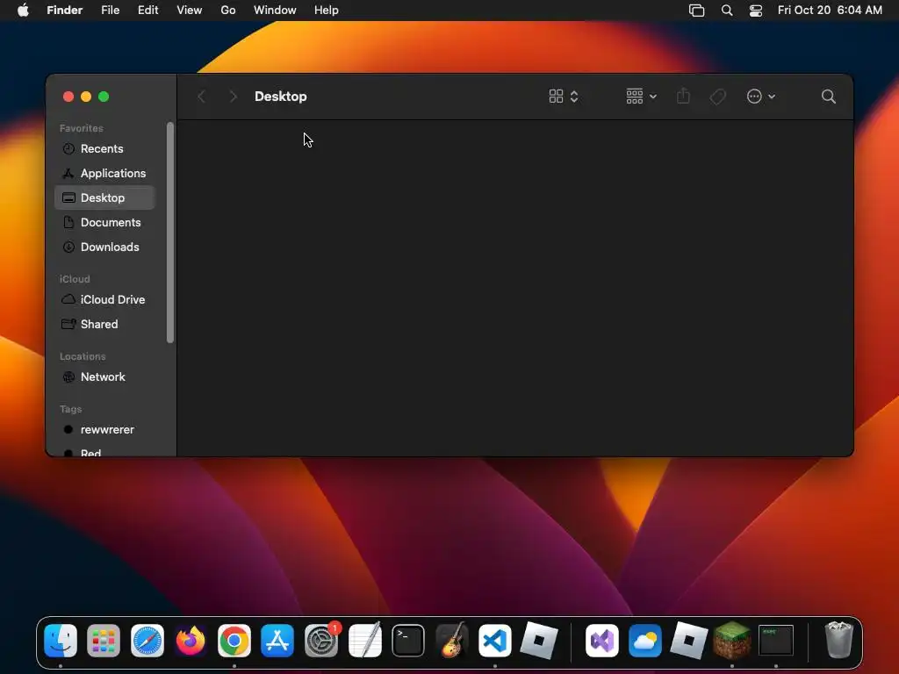Click the Edit Tags toolbar icon

coord(717,97)
